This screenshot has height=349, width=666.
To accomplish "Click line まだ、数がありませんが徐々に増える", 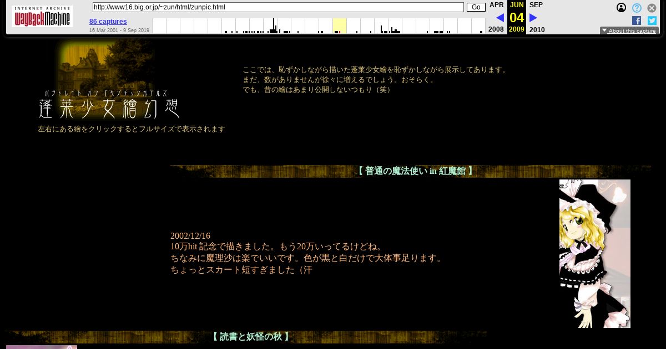I will coord(340,80).
